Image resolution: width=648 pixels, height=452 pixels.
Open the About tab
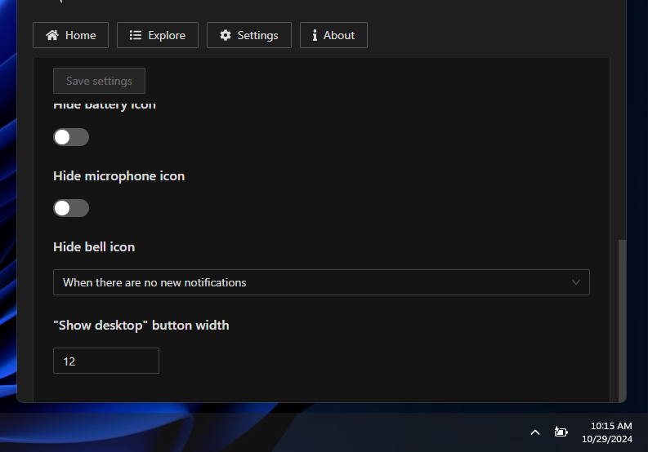(x=333, y=35)
